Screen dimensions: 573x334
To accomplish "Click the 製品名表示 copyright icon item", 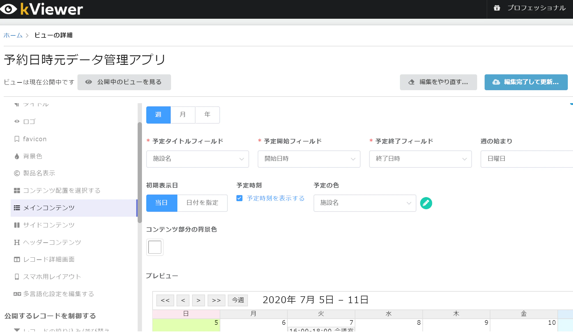I will coord(17,173).
